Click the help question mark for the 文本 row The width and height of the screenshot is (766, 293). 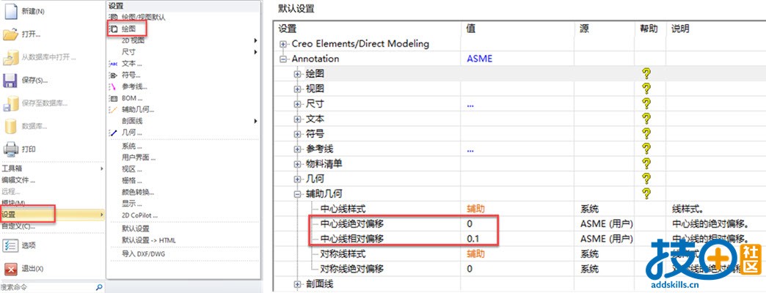pos(646,119)
